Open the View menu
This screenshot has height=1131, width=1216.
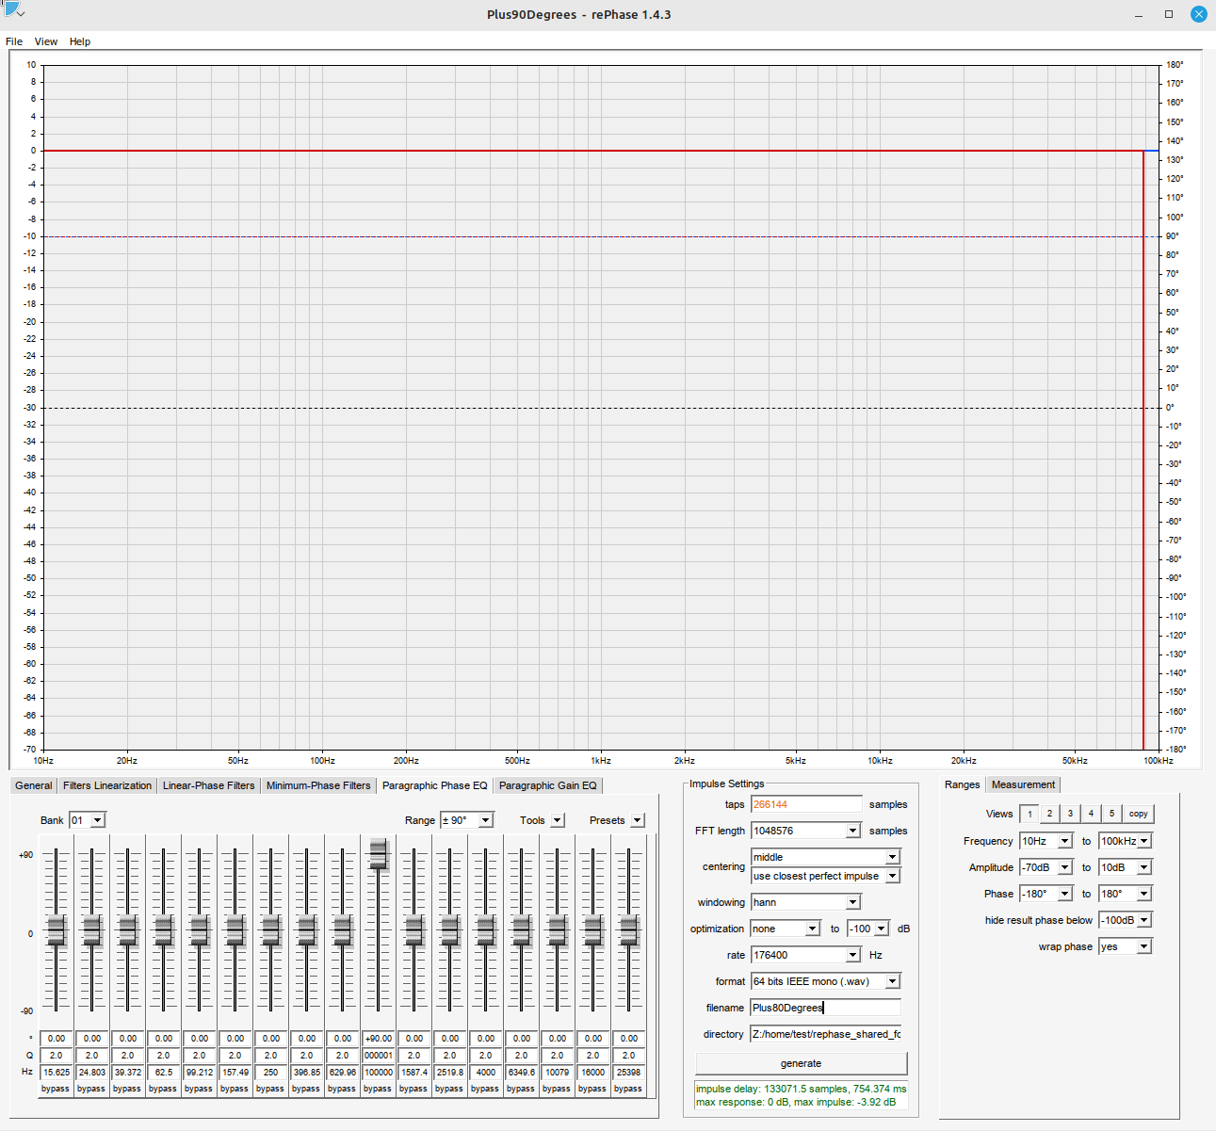(46, 41)
